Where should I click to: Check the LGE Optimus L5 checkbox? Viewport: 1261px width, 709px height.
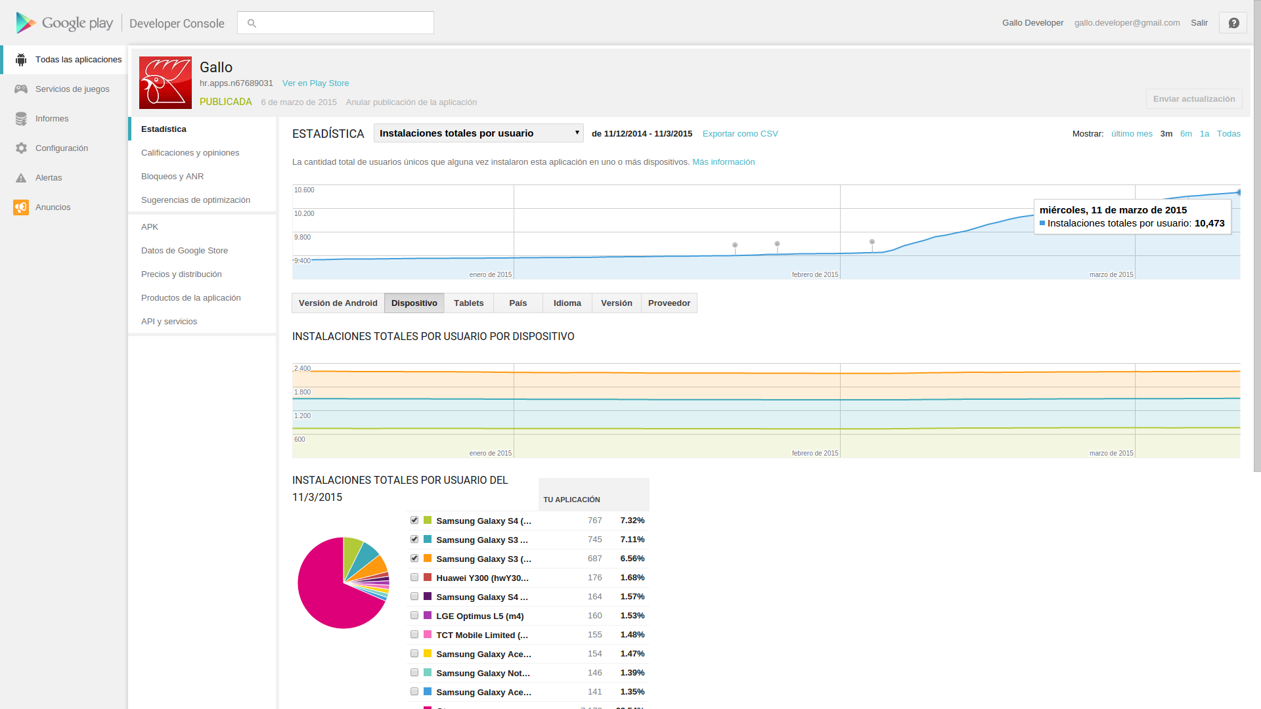click(414, 616)
